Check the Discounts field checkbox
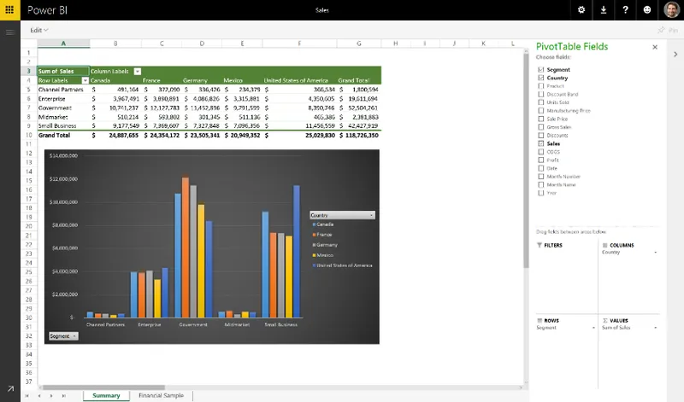The image size is (684, 402). (x=541, y=136)
